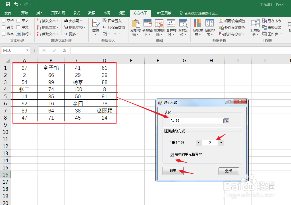The image size is (291, 205).
Task: Decrease 抽取个数 with minus button
Action: tap(198, 143)
